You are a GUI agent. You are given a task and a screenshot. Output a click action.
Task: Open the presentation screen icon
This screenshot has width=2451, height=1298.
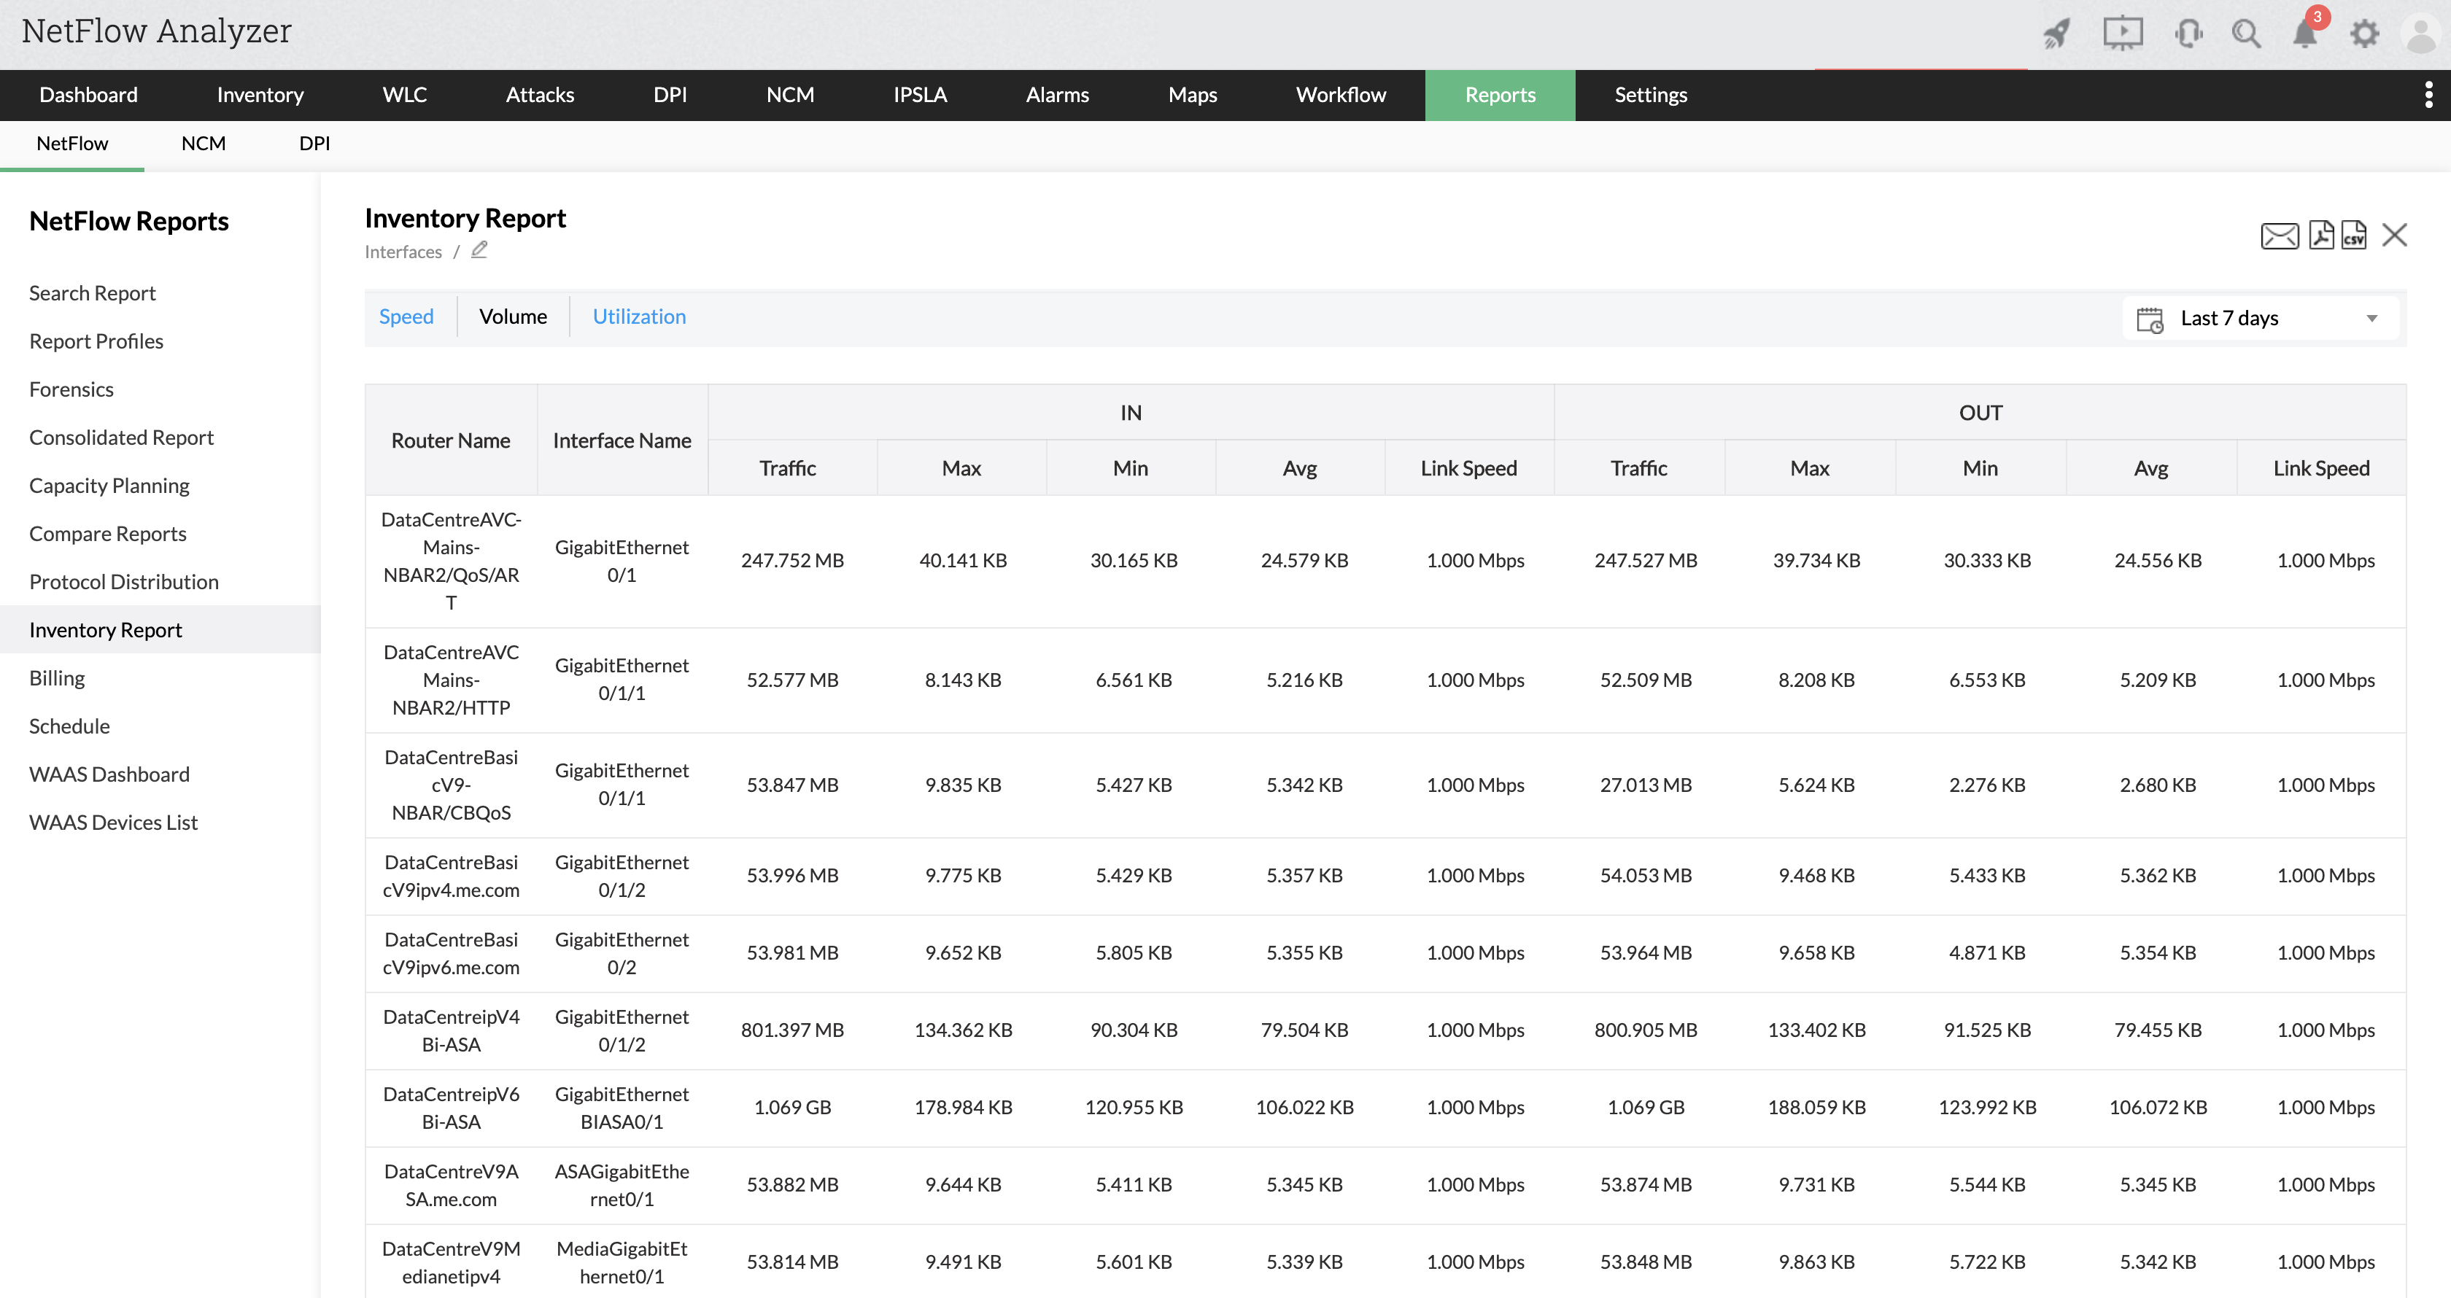pyautogui.click(x=2122, y=34)
